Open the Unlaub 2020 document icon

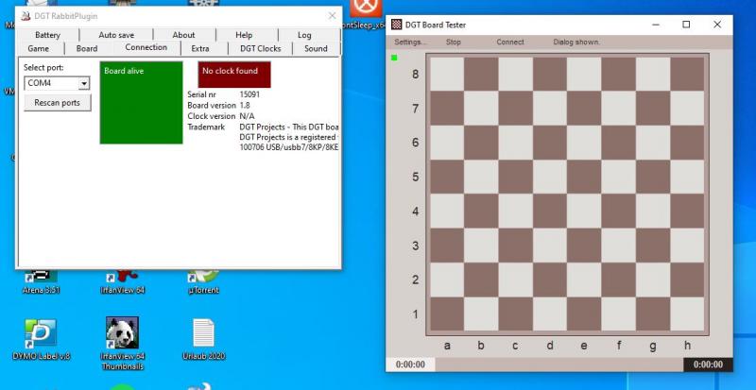pyautogui.click(x=203, y=334)
